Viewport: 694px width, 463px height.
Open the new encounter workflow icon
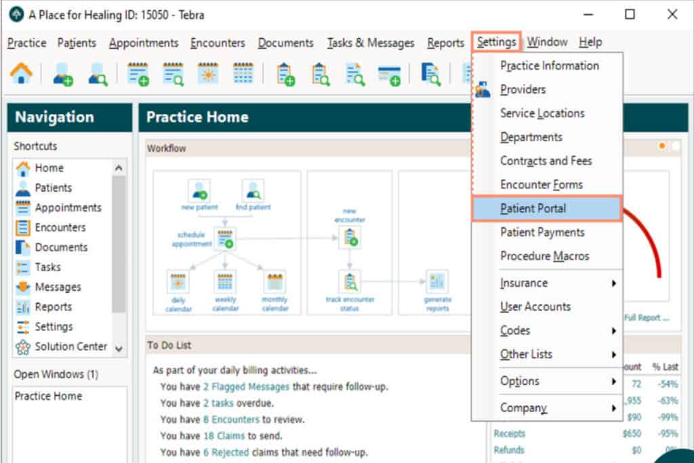[350, 237]
